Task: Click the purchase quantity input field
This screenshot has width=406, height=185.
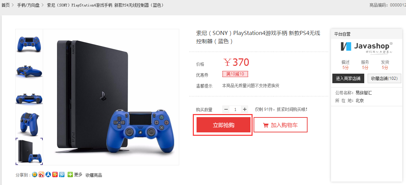Action: pos(235,109)
